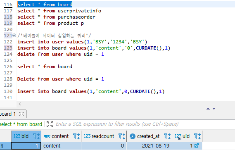The height and width of the screenshot is (150, 235).
Task: Select the created_at column header
Action: 150,136
